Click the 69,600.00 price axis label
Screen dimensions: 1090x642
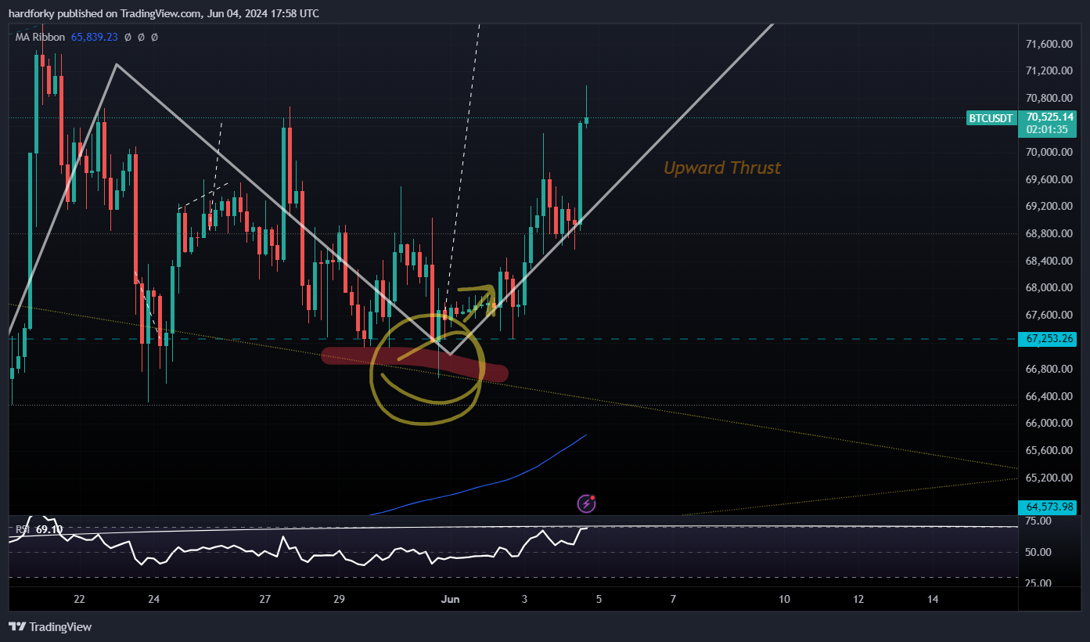click(x=1049, y=179)
